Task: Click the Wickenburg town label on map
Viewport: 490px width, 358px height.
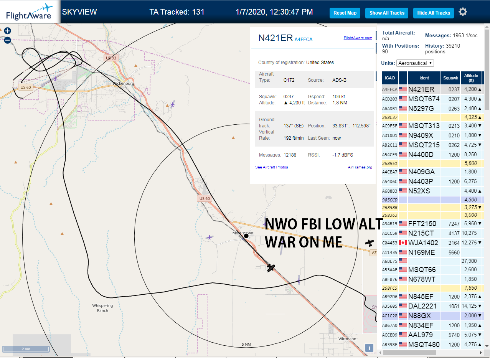Action: pos(123,83)
